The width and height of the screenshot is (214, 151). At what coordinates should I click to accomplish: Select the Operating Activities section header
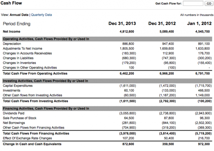point(107,39)
